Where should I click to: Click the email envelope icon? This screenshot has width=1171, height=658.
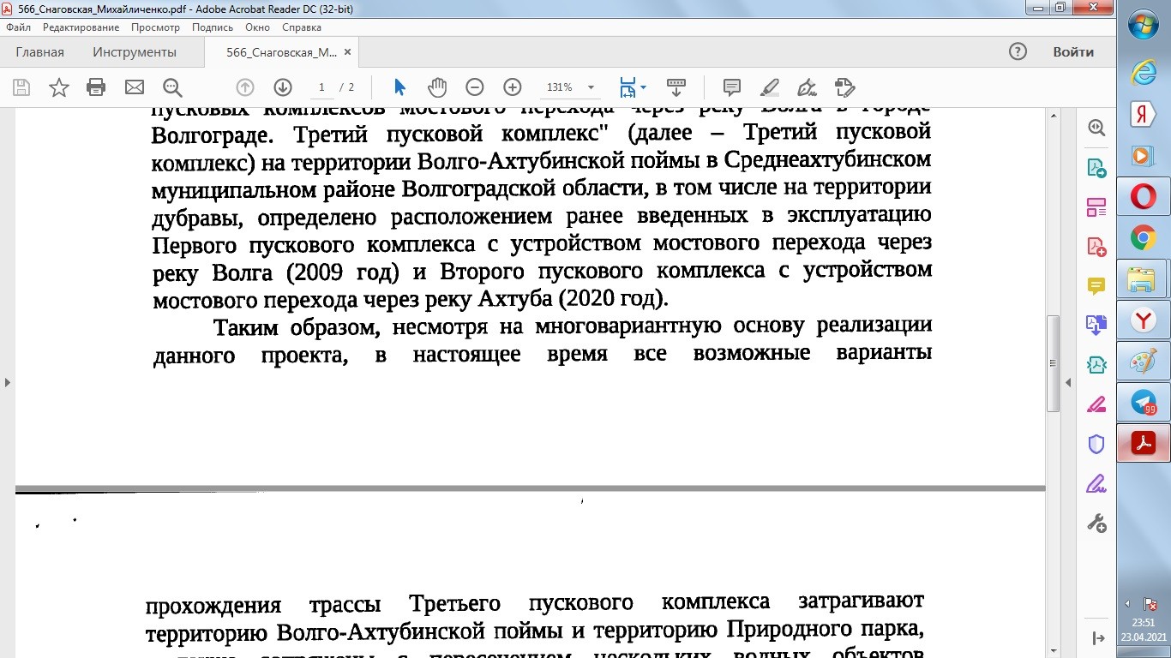pyautogui.click(x=135, y=87)
